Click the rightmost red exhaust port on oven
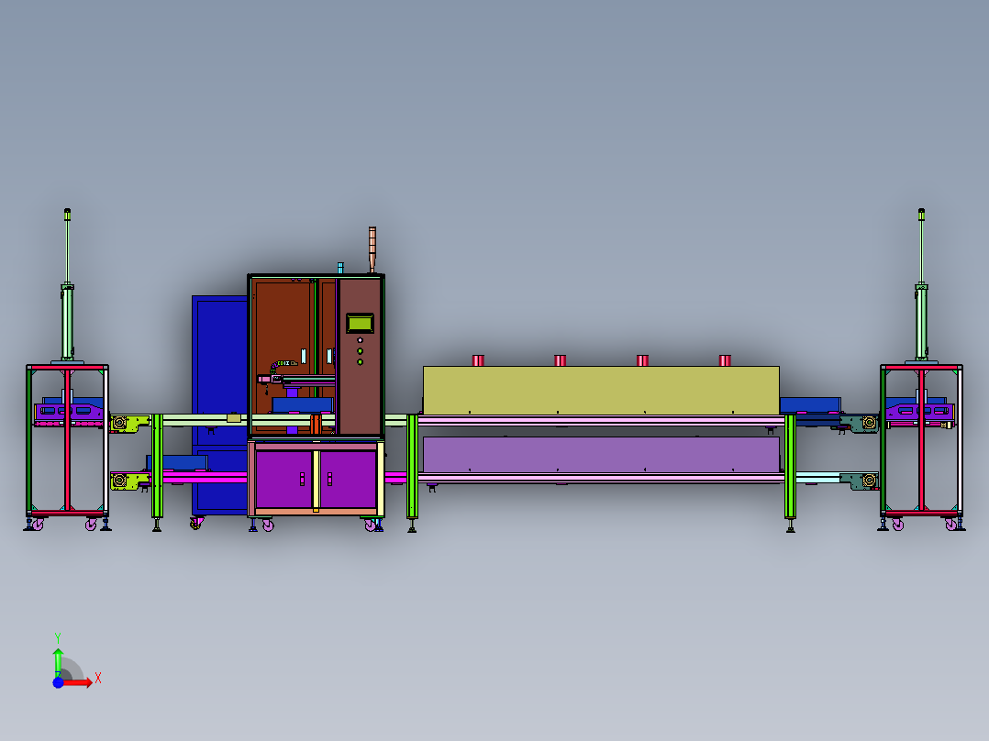The width and height of the screenshot is (989, 741). 725,360
